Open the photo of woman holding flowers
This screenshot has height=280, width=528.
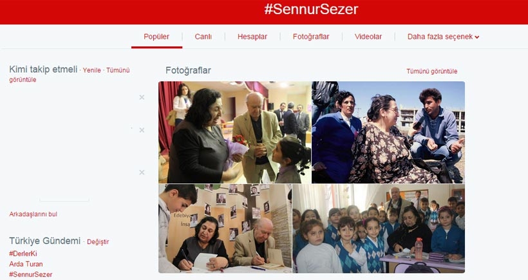235,132
